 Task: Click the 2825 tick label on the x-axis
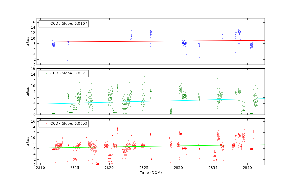pos(144,168)
